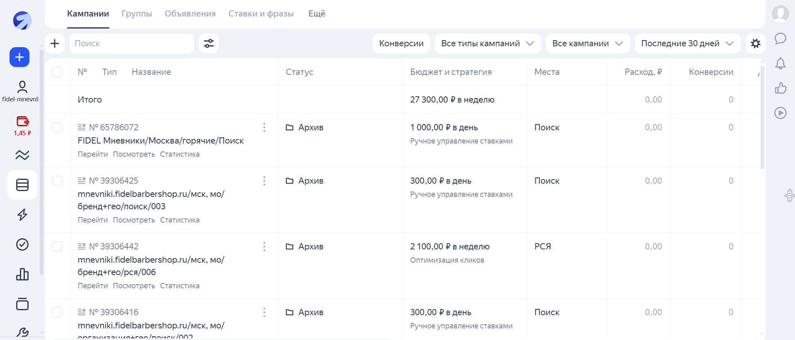The image size is (795, 340).
Task: Open three-dot menu for campaign 39306416
Action: (x=264, y=312)
